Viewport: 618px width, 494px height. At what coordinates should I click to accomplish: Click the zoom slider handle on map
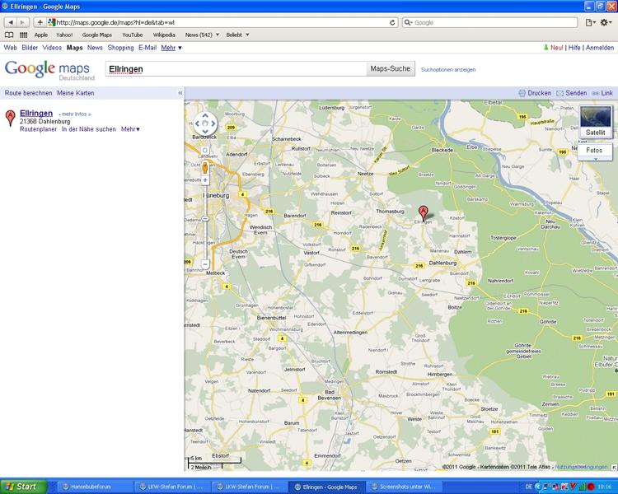pyautogui.click(x=205, y=219)
